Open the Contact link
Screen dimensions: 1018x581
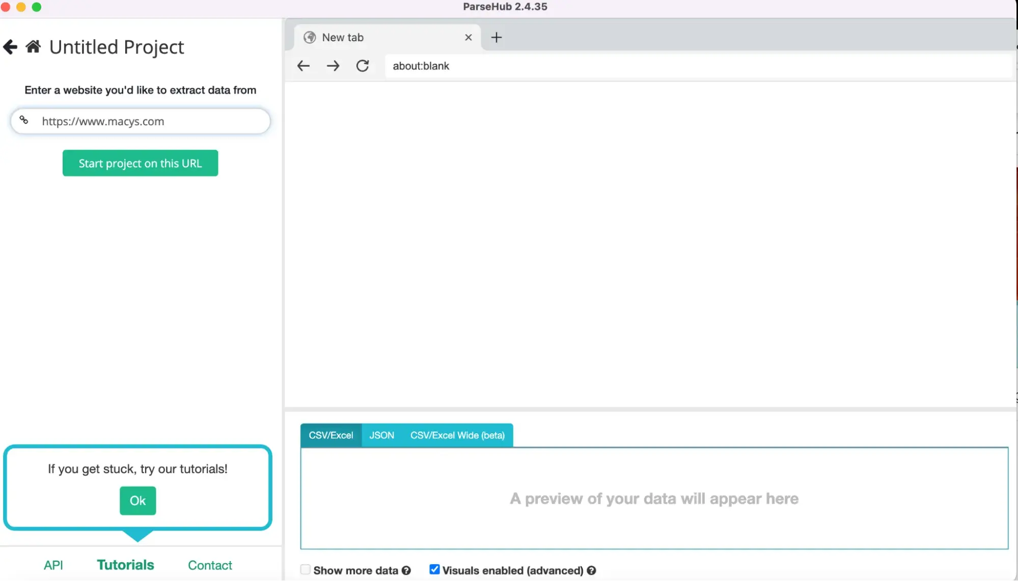click(210, 565)
